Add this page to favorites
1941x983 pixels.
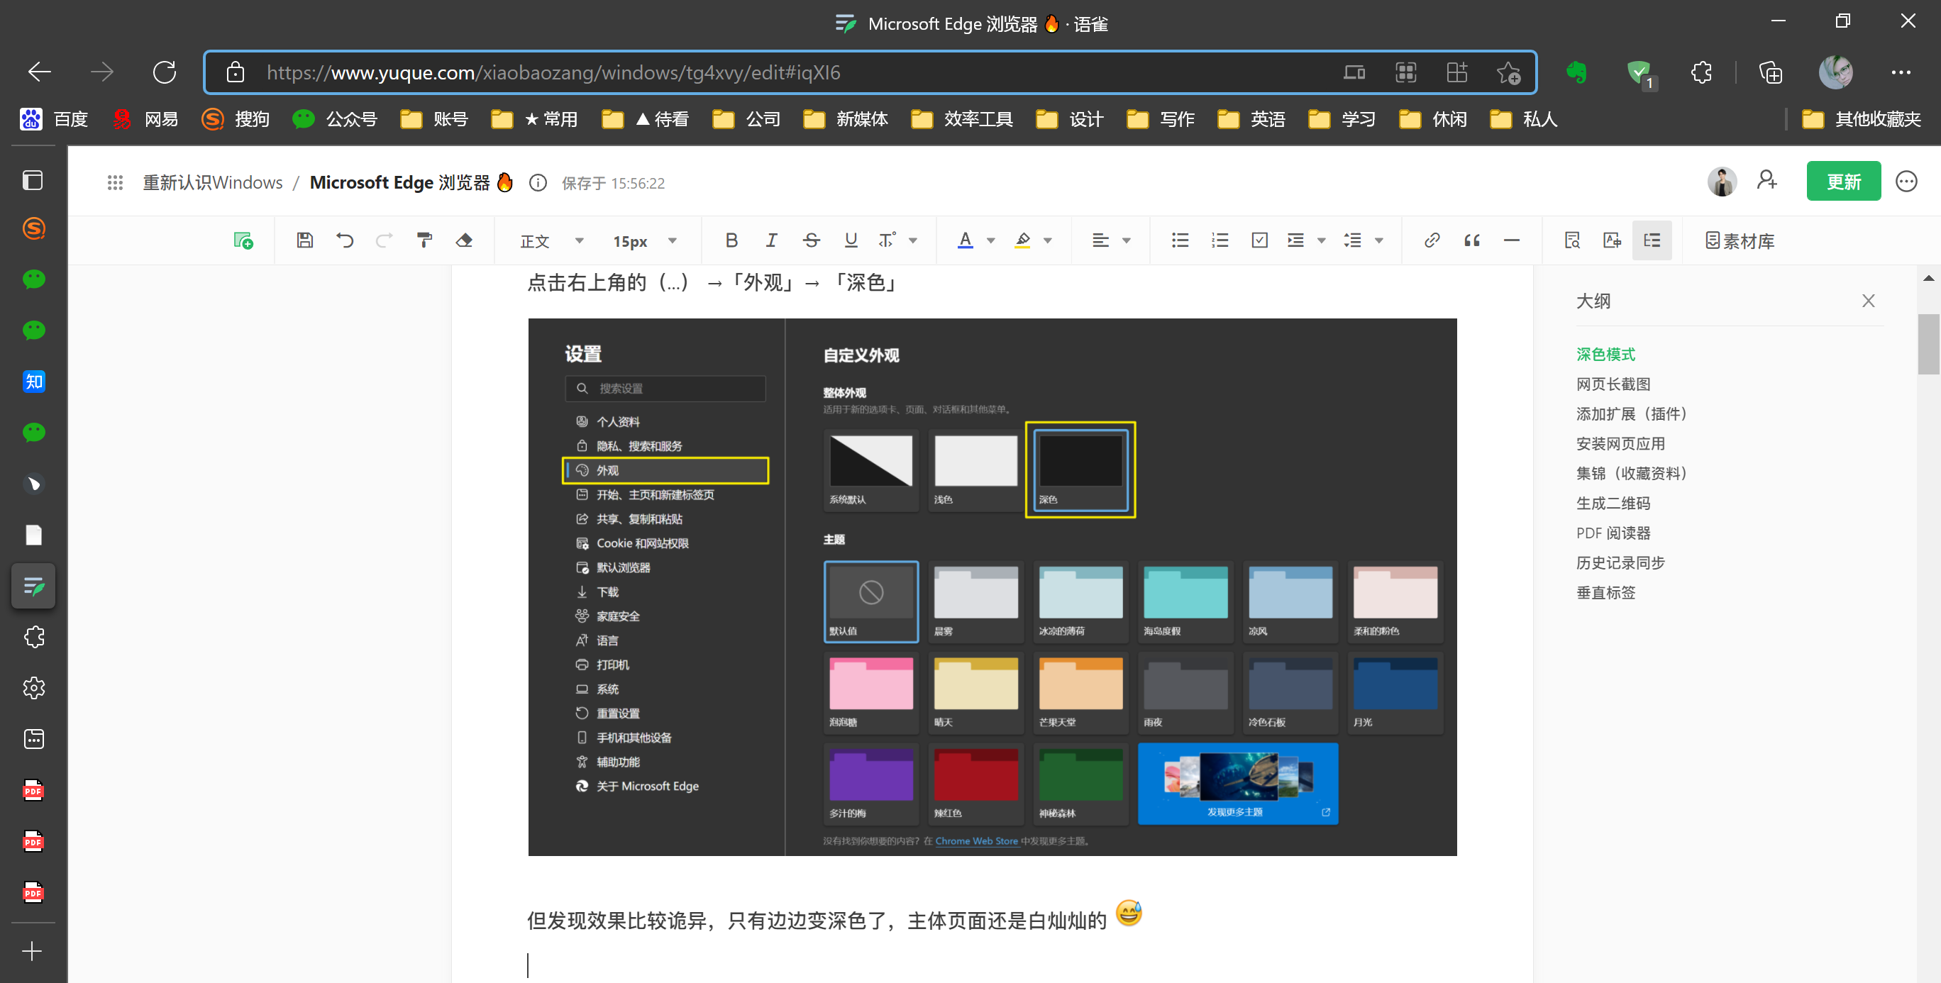pos(1508,73)
